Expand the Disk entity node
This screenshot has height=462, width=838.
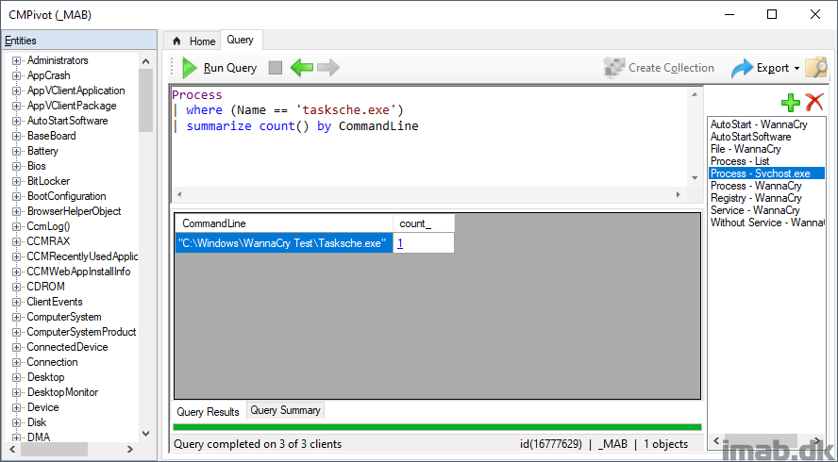[x=16, y=422]
